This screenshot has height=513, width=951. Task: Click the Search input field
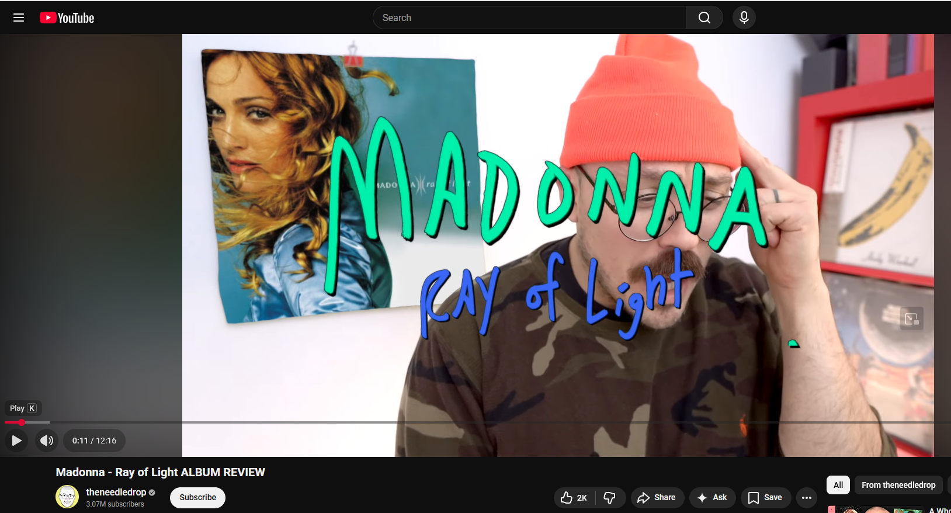click(x=529, y=18)
